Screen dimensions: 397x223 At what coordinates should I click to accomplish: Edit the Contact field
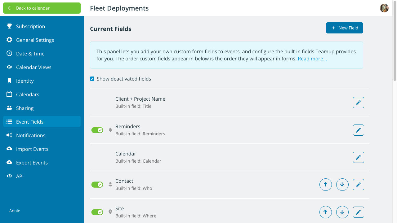[x=358, y=185]
